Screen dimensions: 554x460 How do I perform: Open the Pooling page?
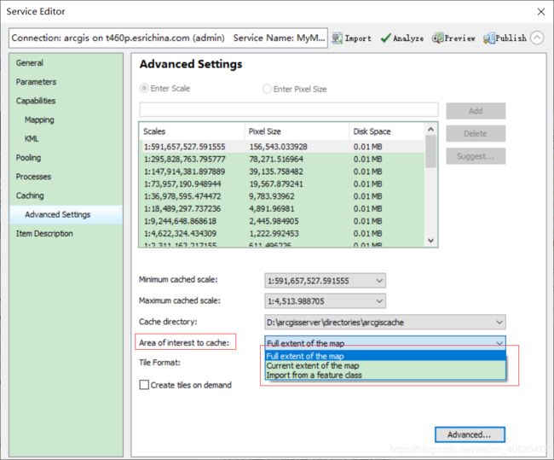pos(28,158)
